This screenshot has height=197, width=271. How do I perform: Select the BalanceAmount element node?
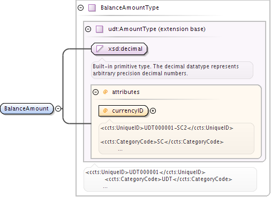[x=27, y=108]
